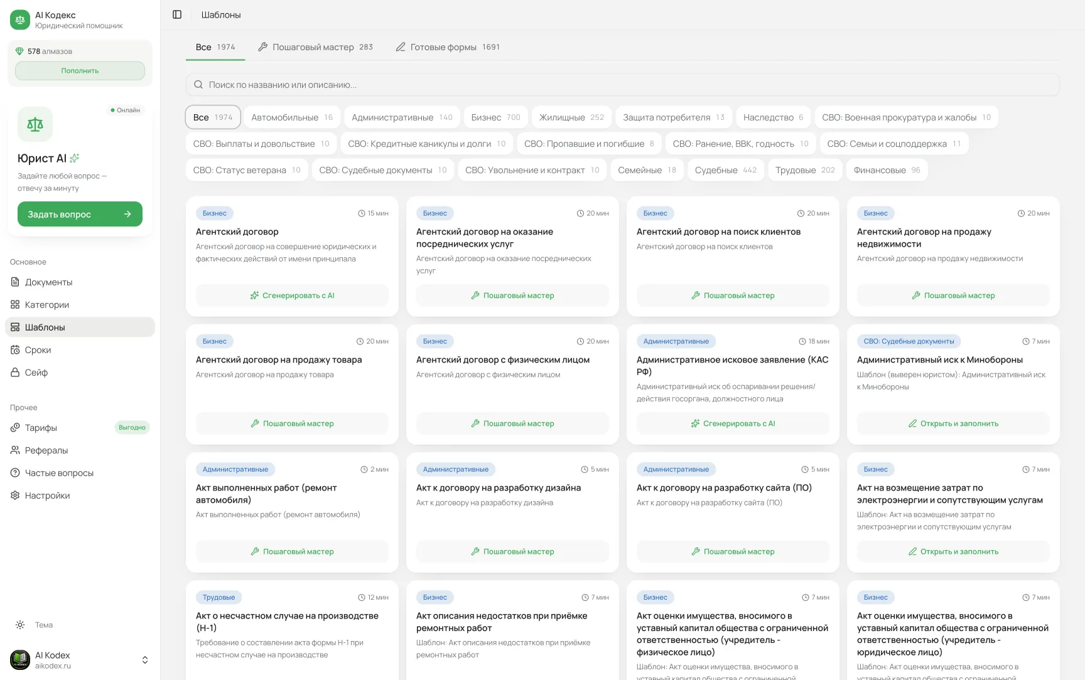Click the СВО: Судебные документы tag on card
The image size is (1085, 680).
[909, 341]
